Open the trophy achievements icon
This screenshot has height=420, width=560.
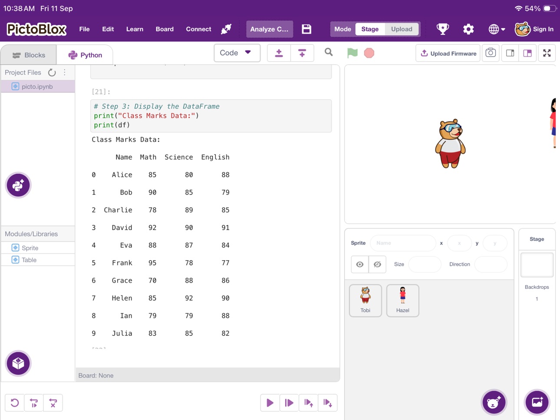tap(442, 29)
